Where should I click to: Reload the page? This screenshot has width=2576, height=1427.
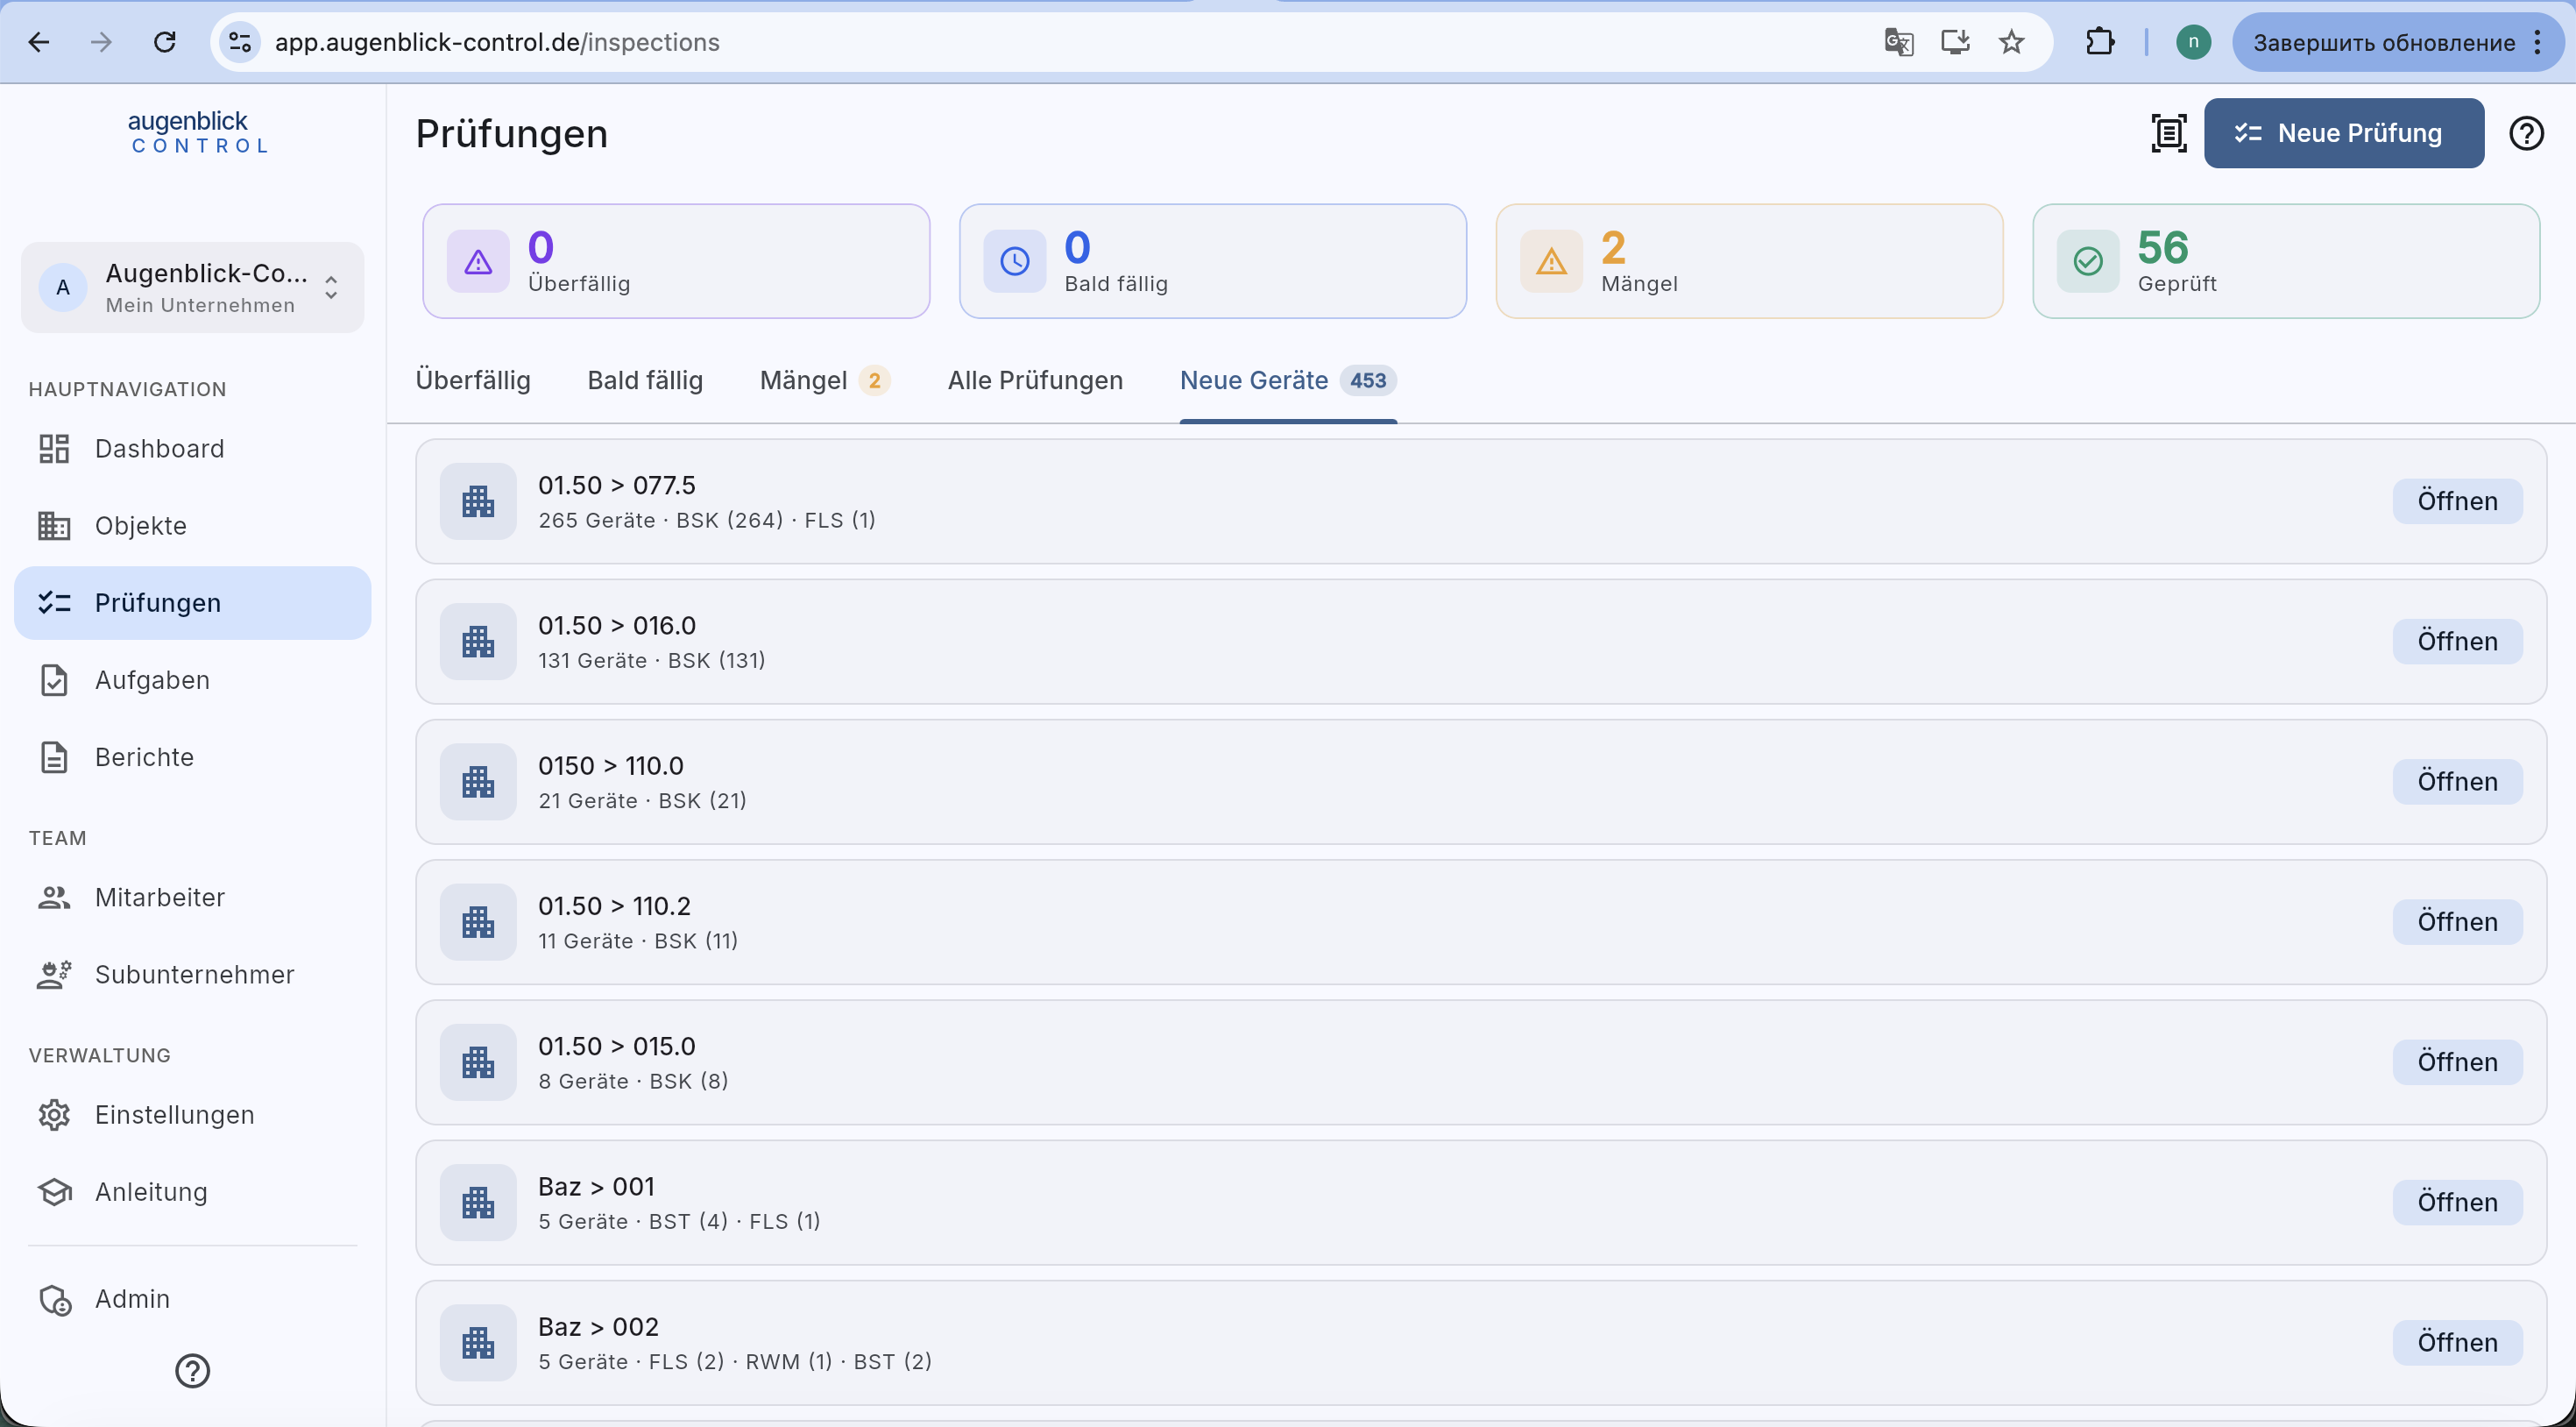click(x=165, y=42)
